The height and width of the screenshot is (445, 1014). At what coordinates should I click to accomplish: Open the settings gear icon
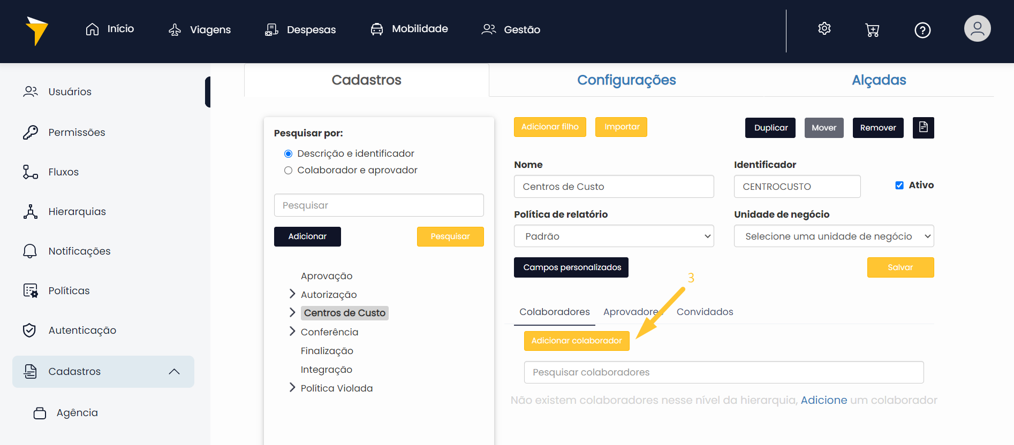[824, 29]
